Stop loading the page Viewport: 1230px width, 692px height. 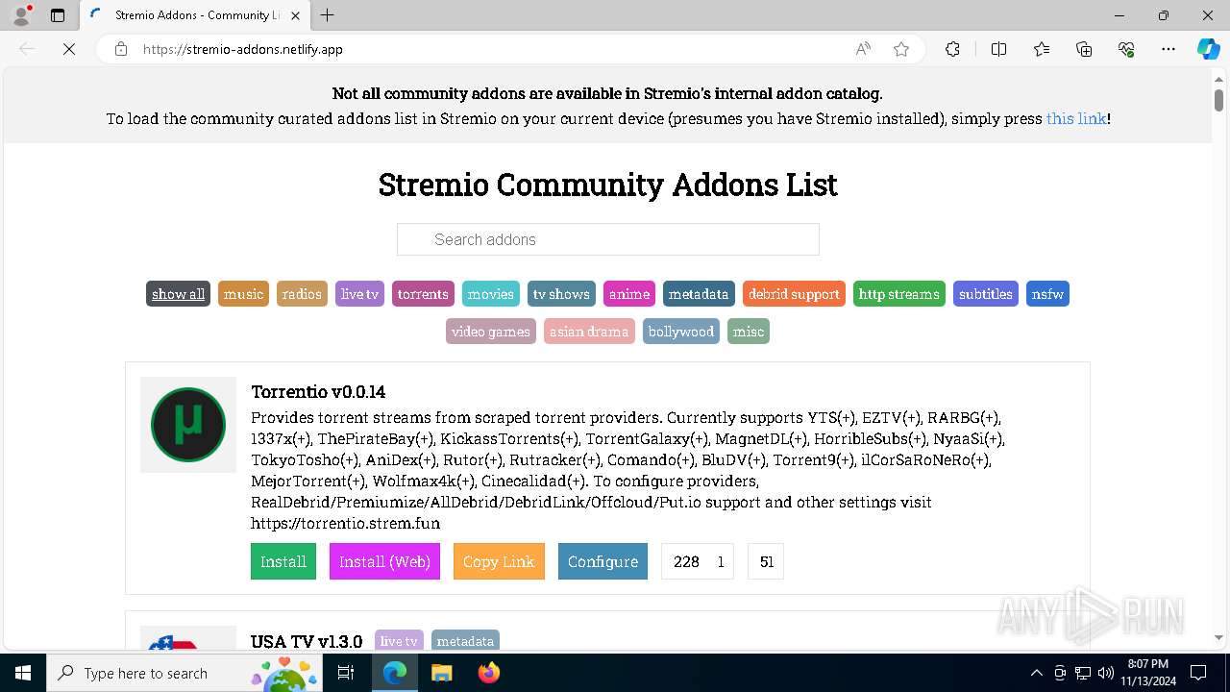pyautogui.click(x=69, y=49)
